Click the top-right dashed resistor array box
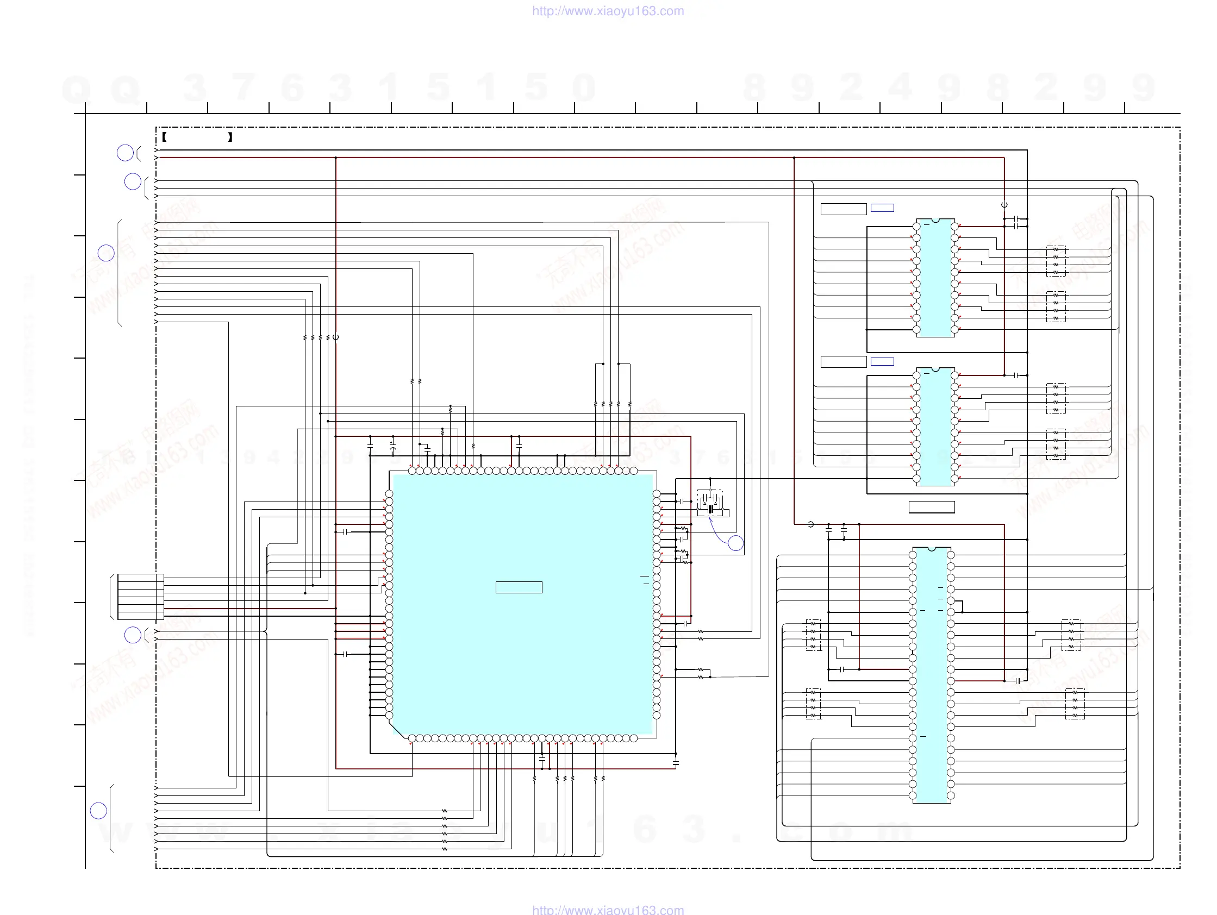This screenshot has width=1217, height=915. tap(1056, 261)
